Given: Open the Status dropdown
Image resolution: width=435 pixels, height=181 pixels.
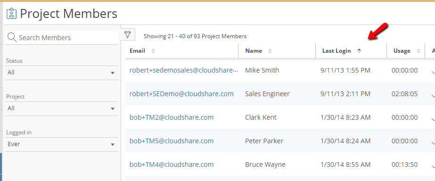Looking at the screenshot, I should click(x=62, y=73).
